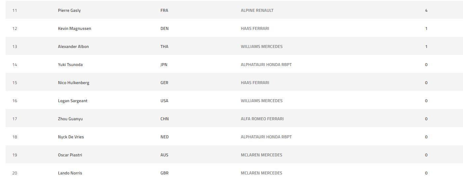This screenshot has width=463, height=182.
Task: Click Zhou Guanyu's name
Action: pos(70,119)
